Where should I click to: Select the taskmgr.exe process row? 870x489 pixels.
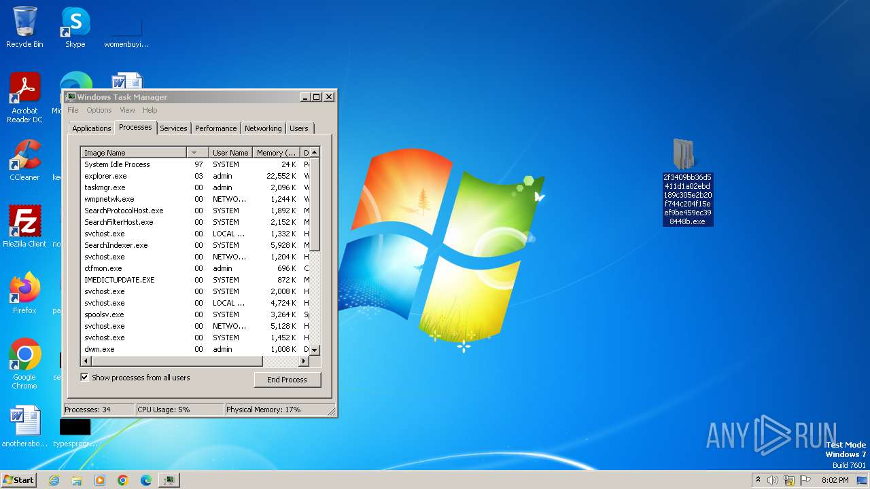pos(195,187)
